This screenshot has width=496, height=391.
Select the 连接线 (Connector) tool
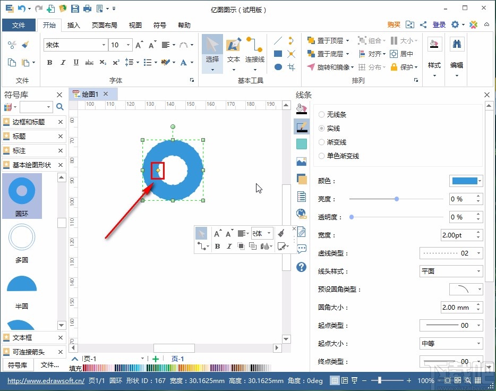pos(255,54)
